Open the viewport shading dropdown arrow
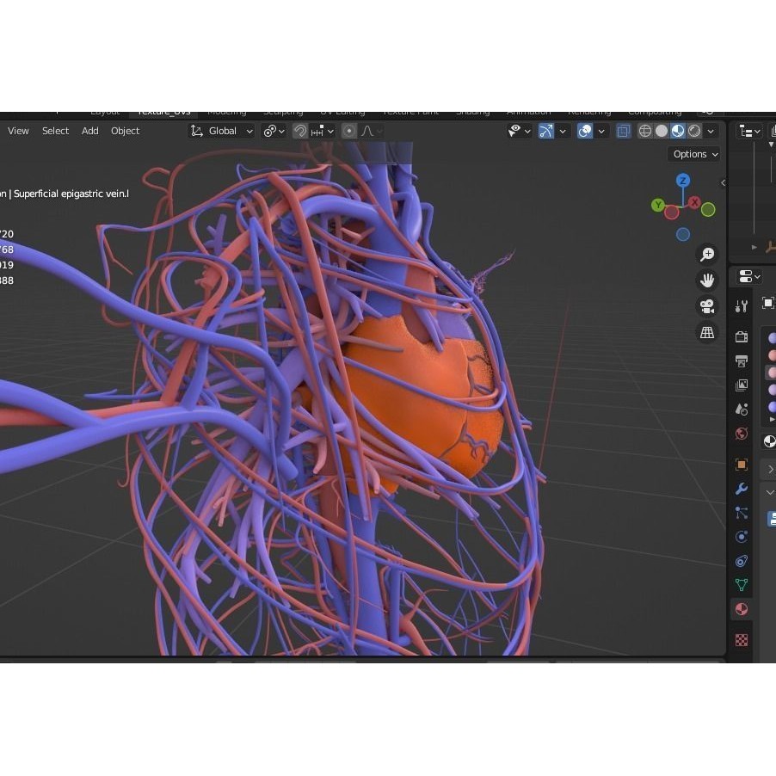The width and height of the screenshot is (776, 776). pyautogui.click(x=711, y=130)
